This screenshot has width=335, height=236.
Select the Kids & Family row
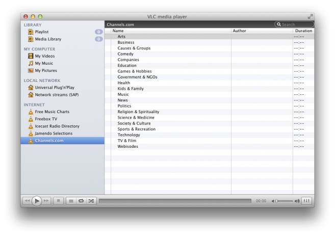click(210, 88)
